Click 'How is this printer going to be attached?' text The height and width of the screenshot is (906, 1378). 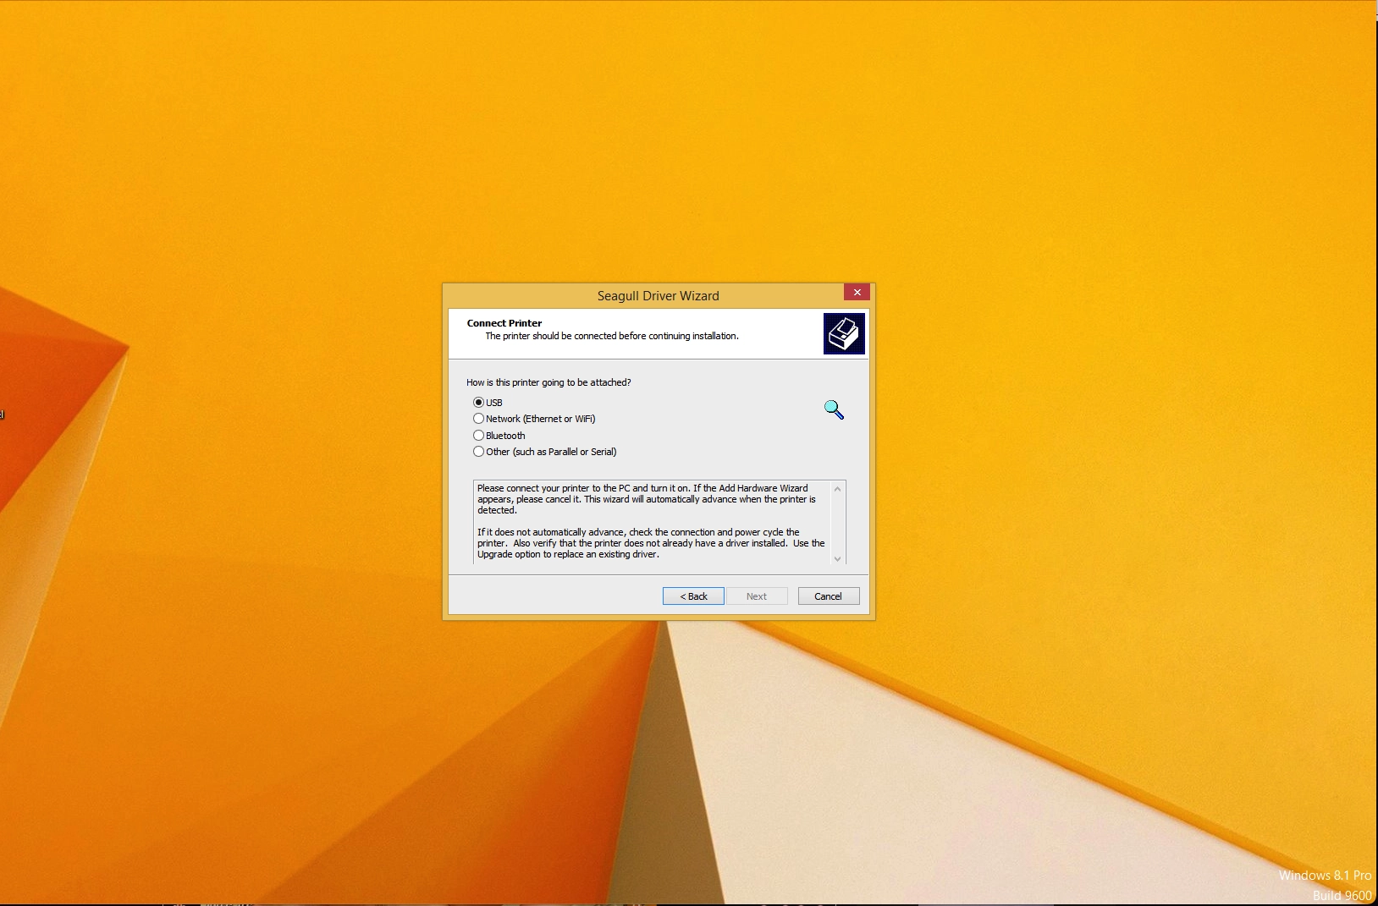coord(548,382)
